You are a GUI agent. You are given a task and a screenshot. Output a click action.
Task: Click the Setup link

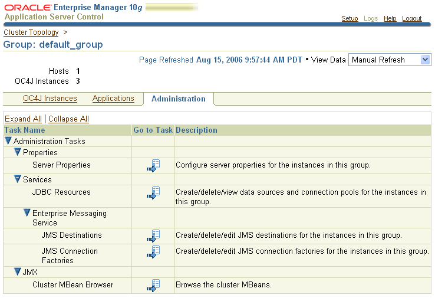coord(350,18)
